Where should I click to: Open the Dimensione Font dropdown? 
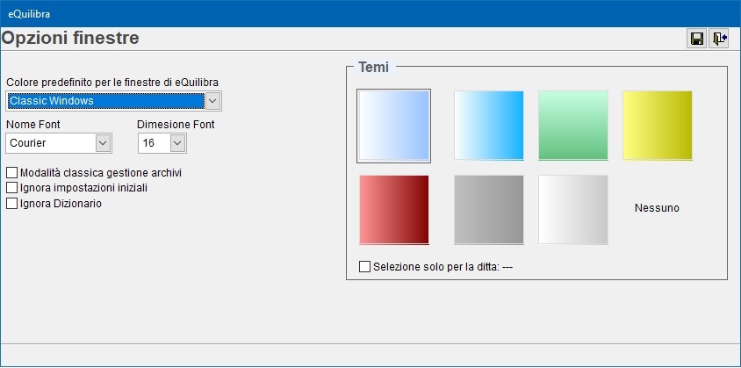point(178,143)
